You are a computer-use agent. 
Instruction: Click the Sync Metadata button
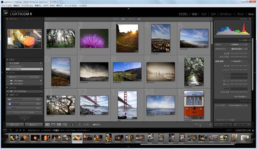coord(223,125)
